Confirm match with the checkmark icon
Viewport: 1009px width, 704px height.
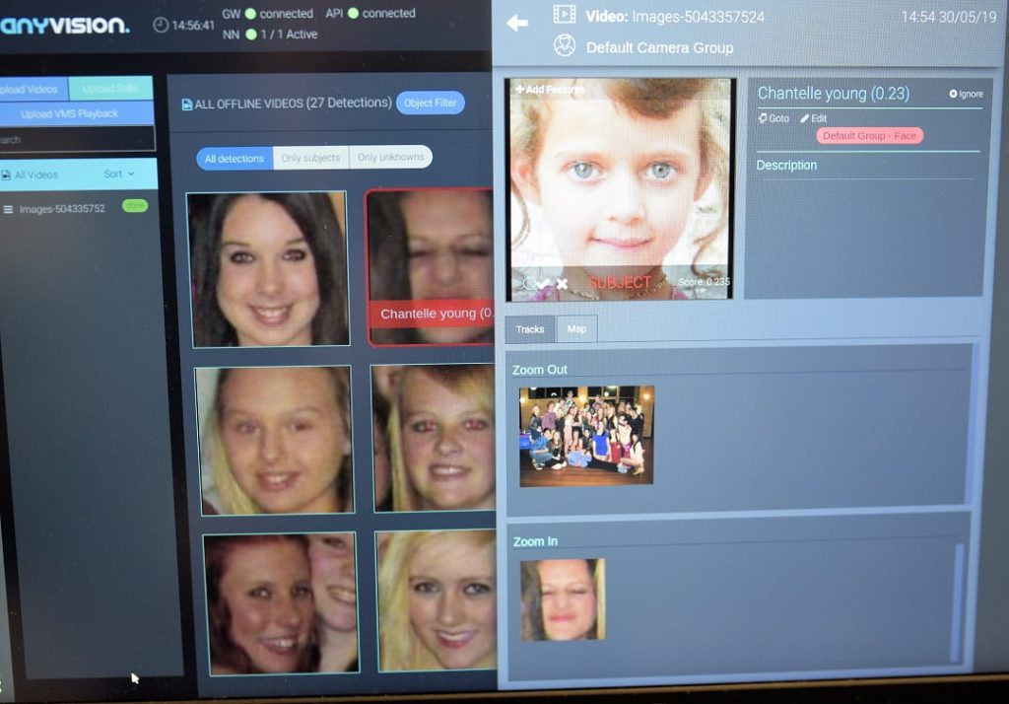click(x=543, y=284)
